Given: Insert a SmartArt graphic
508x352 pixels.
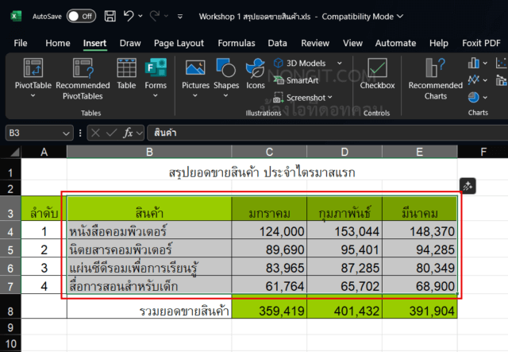Looking at the screenshot, I should 296,80.
